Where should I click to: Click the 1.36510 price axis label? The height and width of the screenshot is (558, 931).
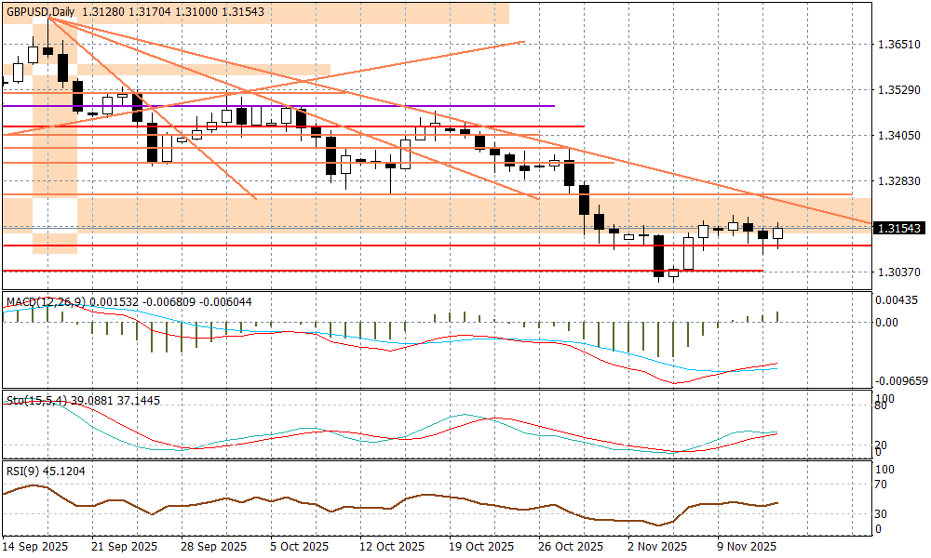click(x=898, y=45)
